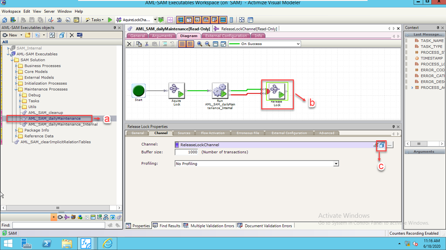Open the Server menu
Image resolution: width=446 pixels, height=250 pixels.
[49, 12]
